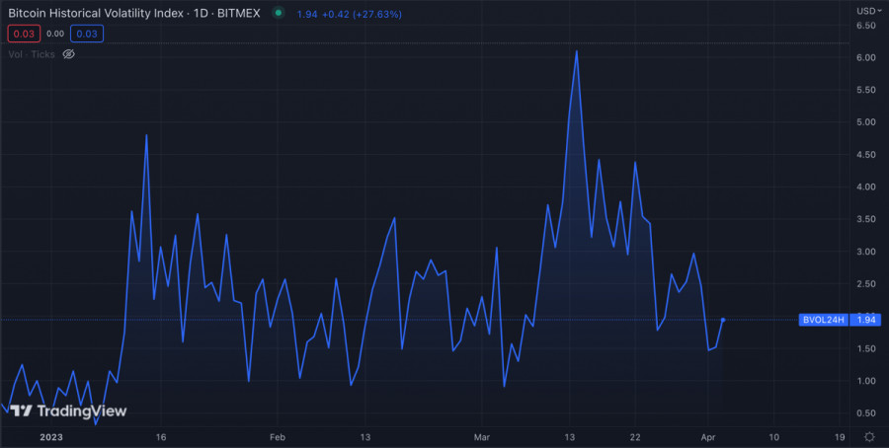Click the 3.00 level on price axis
889x448 pixels.
tap(865, 252)
